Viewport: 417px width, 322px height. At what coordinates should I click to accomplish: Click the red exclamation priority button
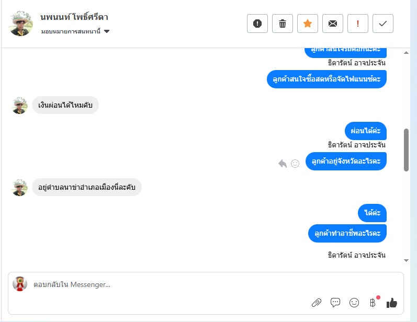(x=358, y=24)
